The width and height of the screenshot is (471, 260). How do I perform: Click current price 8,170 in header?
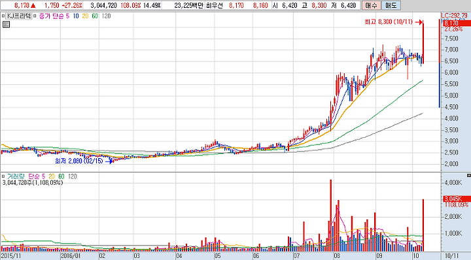(x=22, y=5)
